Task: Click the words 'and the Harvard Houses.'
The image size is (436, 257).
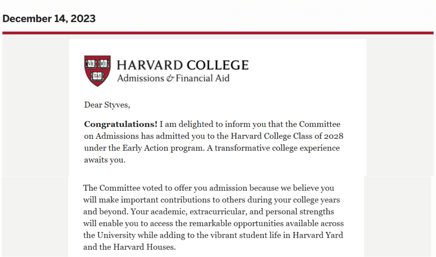Action: 130,247
